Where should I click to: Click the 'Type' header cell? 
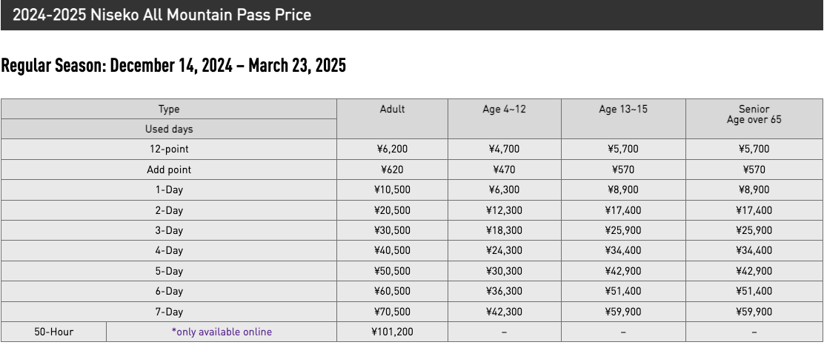point(169,109)
